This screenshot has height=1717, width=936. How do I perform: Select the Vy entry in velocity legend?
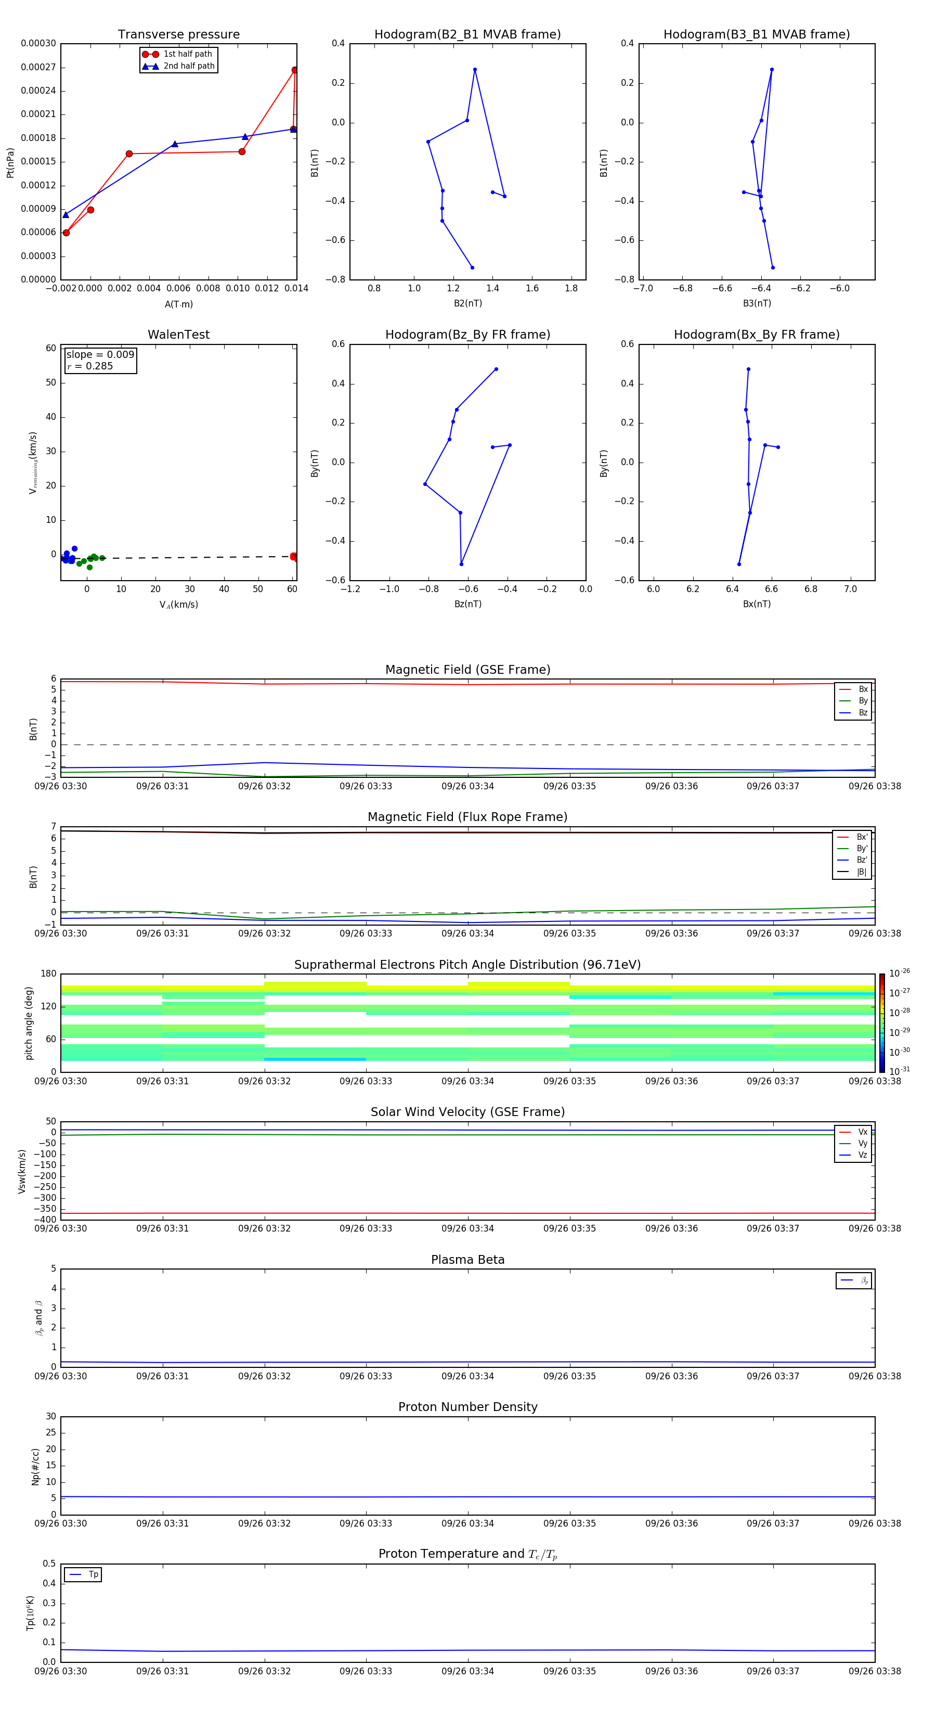[853, 1143]
